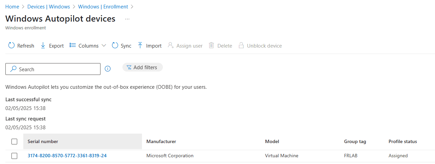
Task: Click the info icon beside the search box
Action: tap(108, 69)
